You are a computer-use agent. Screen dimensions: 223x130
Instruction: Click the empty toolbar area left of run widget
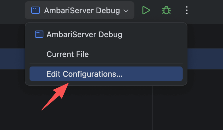point(12,10)
